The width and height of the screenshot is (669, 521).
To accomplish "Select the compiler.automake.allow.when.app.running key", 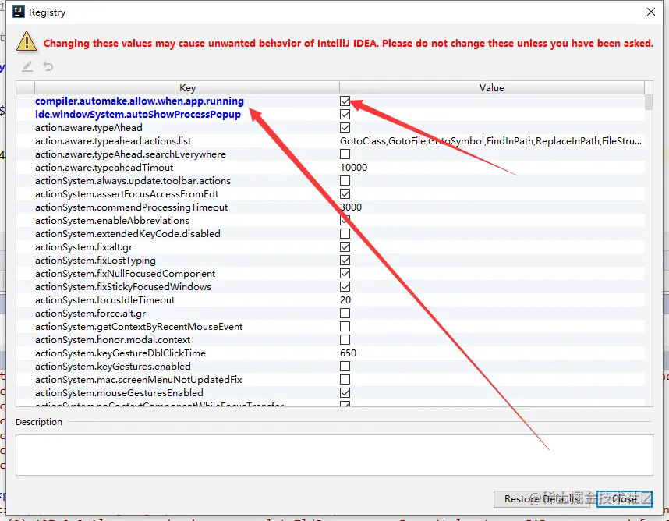I will (139, 101).
